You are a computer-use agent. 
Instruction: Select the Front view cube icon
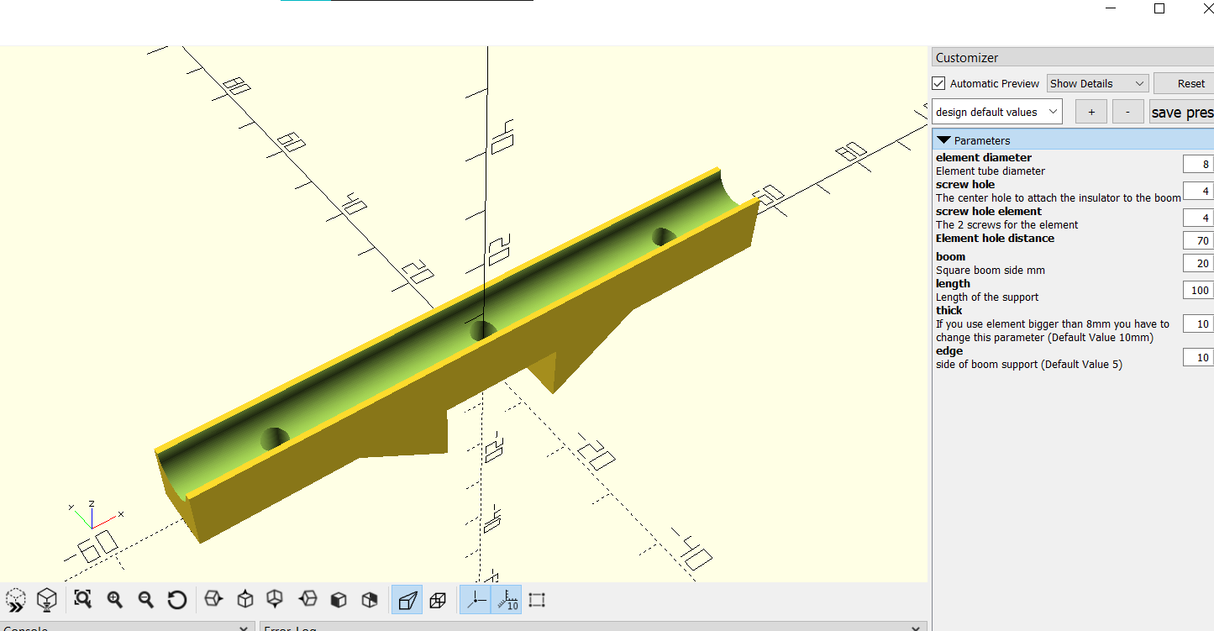pos(339,600)
